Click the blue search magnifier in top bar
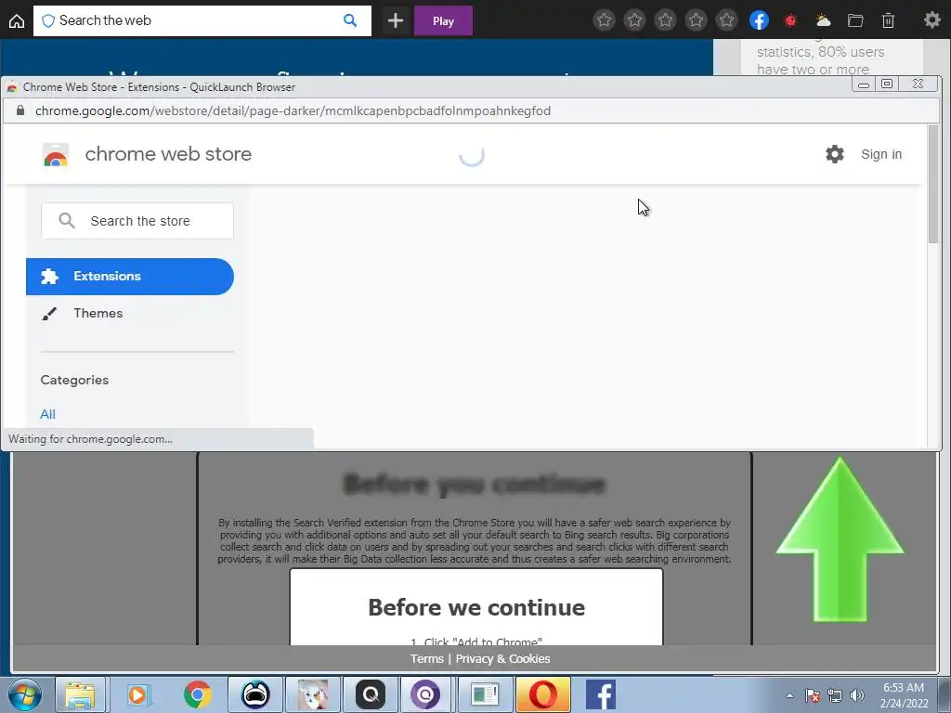The height and width of the screenshot is (713, 951). click(350, 20)
